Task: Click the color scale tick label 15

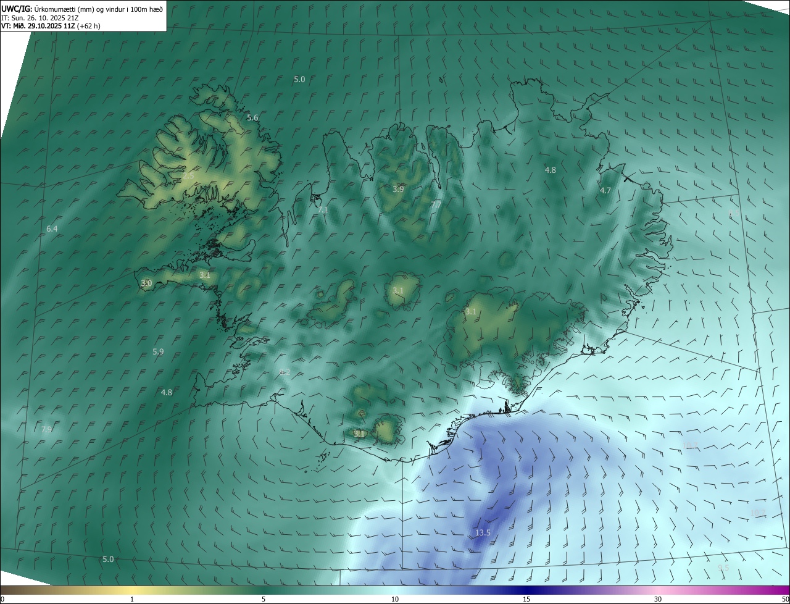Action: [x=526, y=599]
